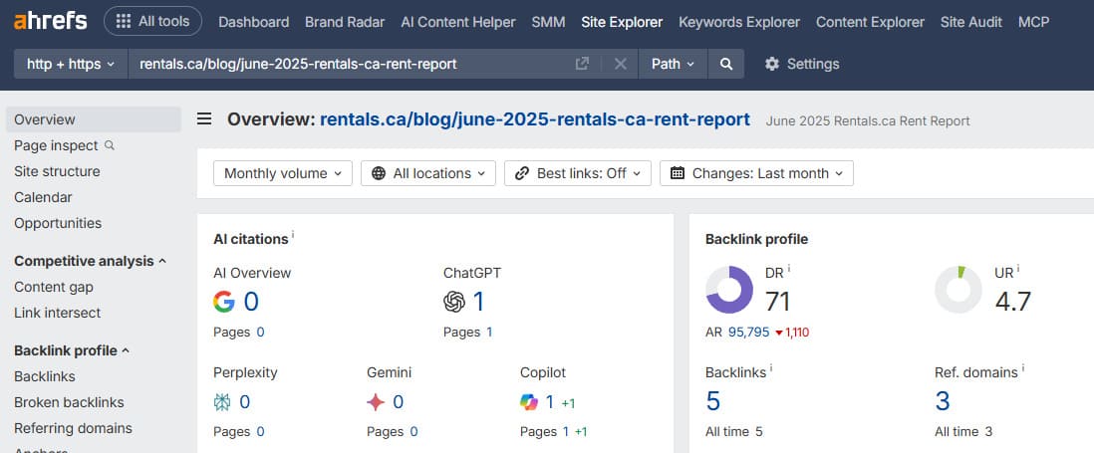Open the rentals.ca report URL link in title
The width and height of the screenshot is (1094, 453).
(535, 119)
